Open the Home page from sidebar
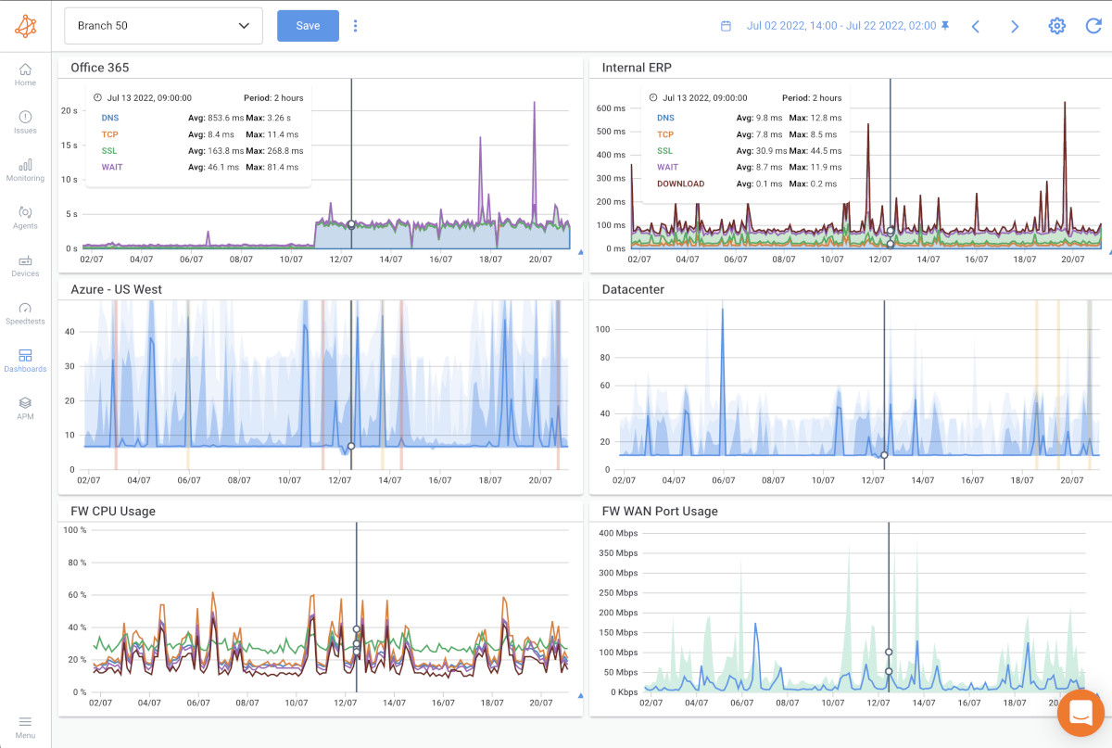Screen dimensions: 1112x748 (x=25, y=73)
